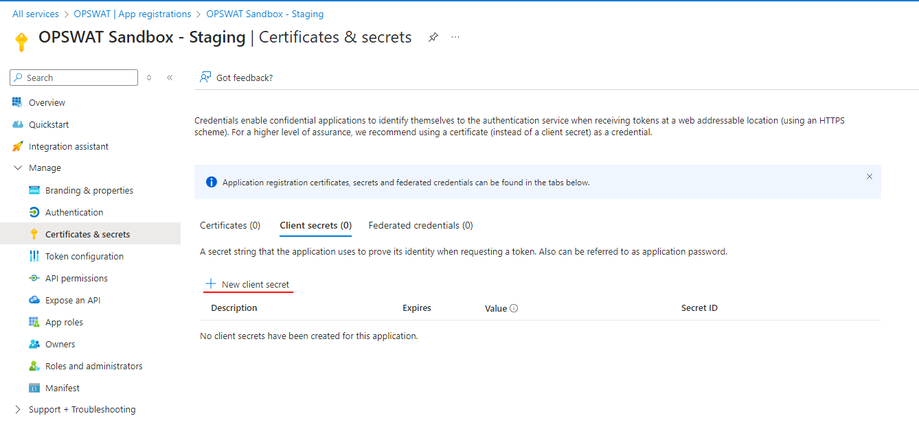Click the Value column header
Screen dimensions: 919x429
point(496,308)
